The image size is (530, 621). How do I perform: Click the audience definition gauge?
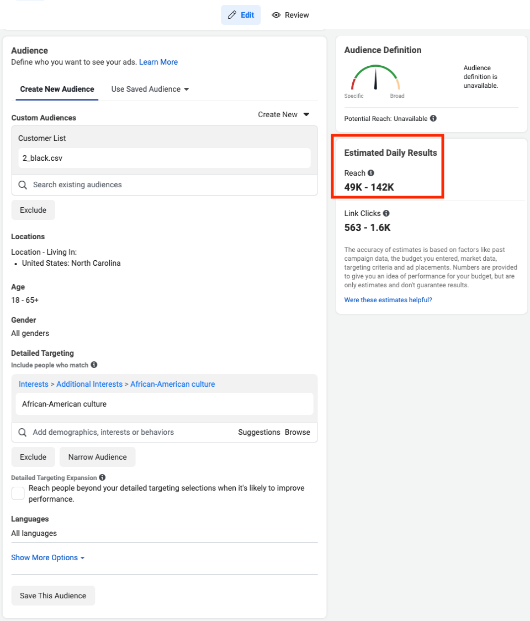(x=375, y=79)
